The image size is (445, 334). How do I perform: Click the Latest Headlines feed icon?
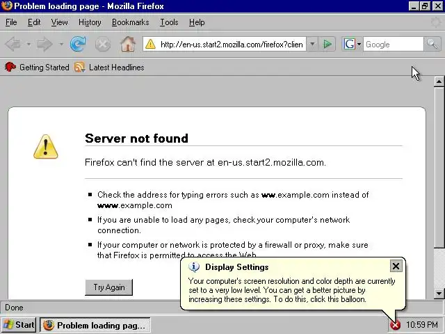(79, 67)
